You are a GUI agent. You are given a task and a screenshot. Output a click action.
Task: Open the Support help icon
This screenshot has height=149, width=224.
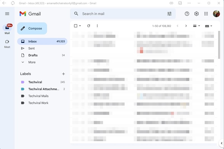[x=187, y=14]
